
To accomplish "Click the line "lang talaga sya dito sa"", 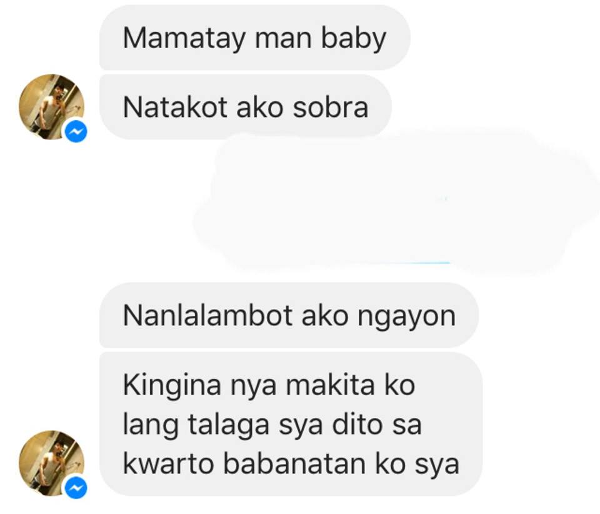I will 272,424.
